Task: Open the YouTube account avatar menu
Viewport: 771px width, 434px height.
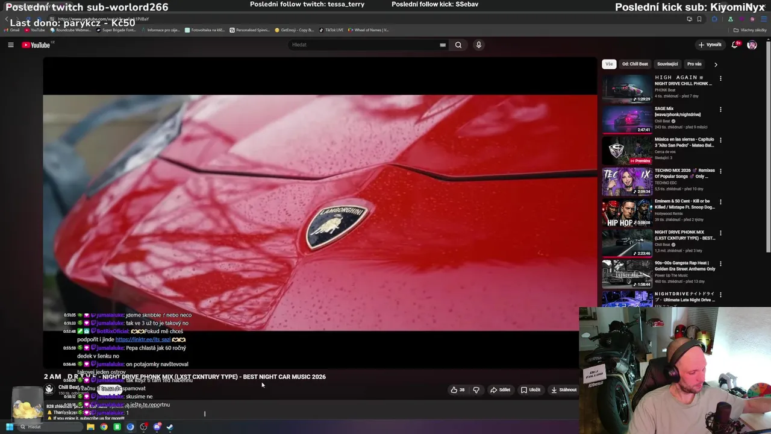Action: coord(752,45)
